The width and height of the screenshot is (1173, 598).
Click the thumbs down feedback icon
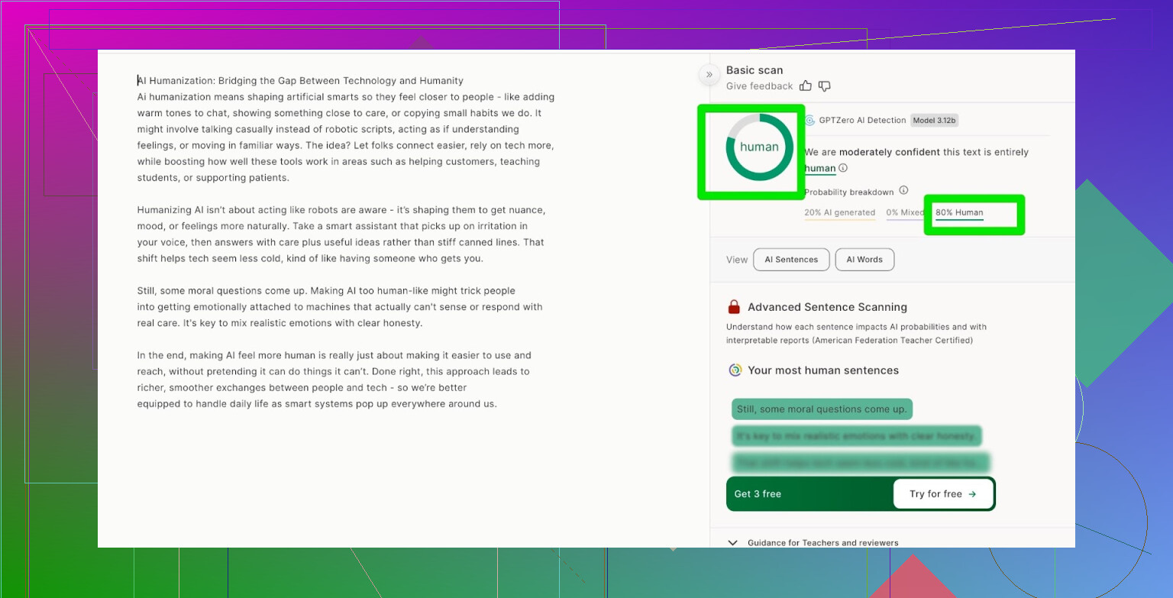coord(824,86)
